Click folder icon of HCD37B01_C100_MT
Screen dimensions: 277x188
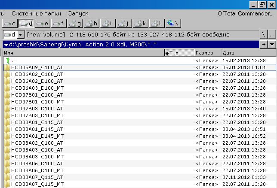pos(7,102)
